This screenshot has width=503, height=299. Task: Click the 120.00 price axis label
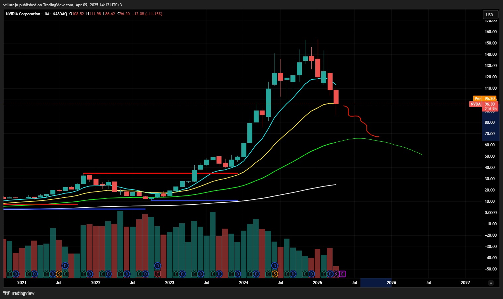pyautogui.click(x=490, y=77)
